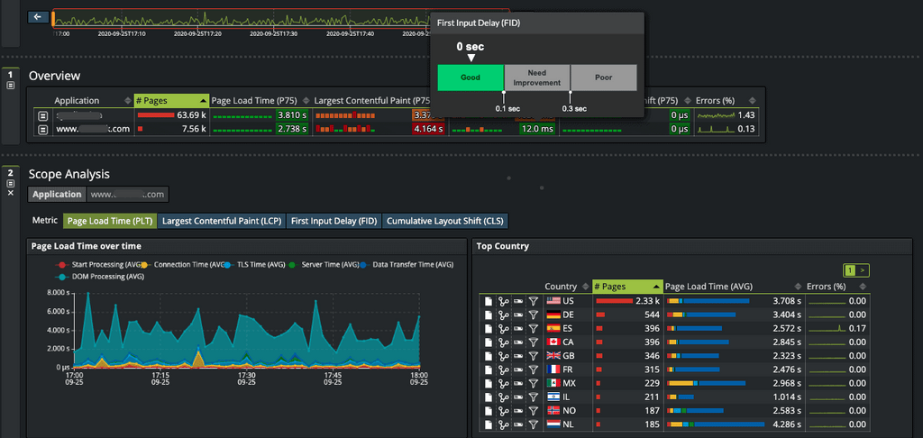Toggle the DOM Processing (AVG) legend series

coord(101,276)
